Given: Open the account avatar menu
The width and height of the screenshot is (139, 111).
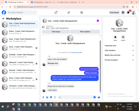Looking at the screenshot, I should pyautogui.click(x=133, y=12).
